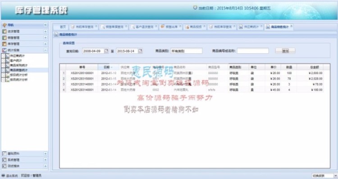Close the 供应商统计 tab
Image resolution: width=338 pixels, height=179 pixels.
pos(261,26)
